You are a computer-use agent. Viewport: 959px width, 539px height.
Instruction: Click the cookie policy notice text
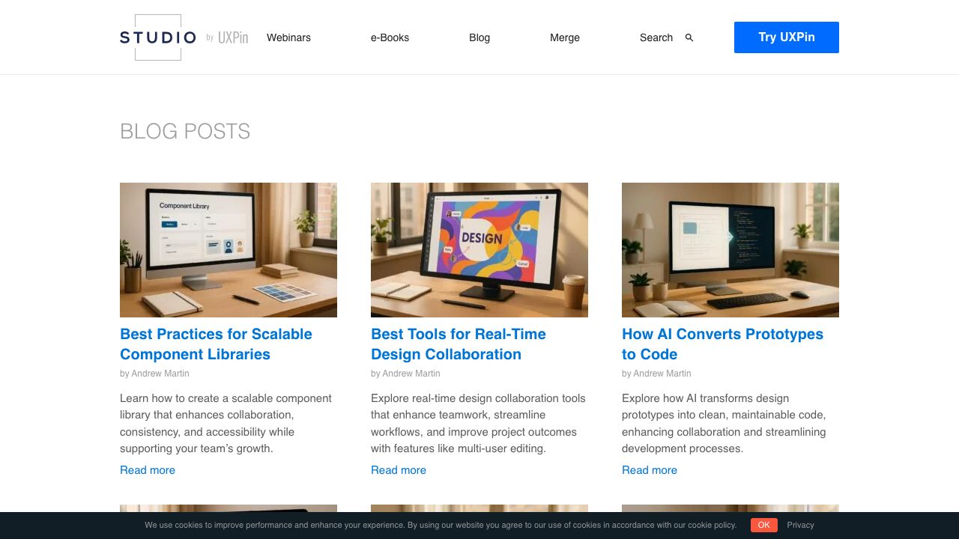tap(441, 525)
